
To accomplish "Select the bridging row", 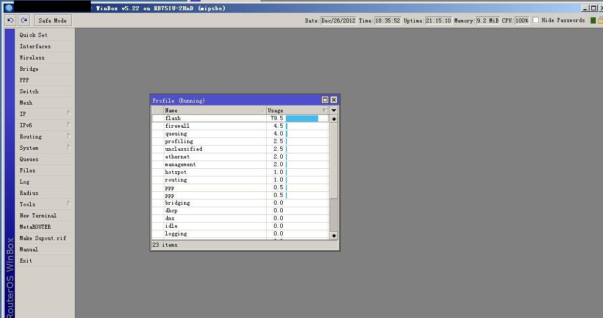I will coord(240,203).
